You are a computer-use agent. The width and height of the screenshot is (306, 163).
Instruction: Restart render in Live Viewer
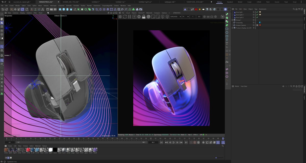click(125, 17)
